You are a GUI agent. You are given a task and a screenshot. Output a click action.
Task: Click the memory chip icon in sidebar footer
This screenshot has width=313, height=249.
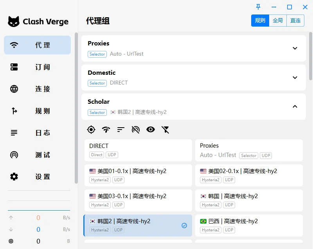click(x=11, y=241)
